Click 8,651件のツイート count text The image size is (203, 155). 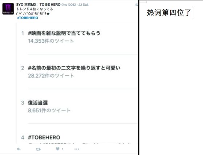49,110
